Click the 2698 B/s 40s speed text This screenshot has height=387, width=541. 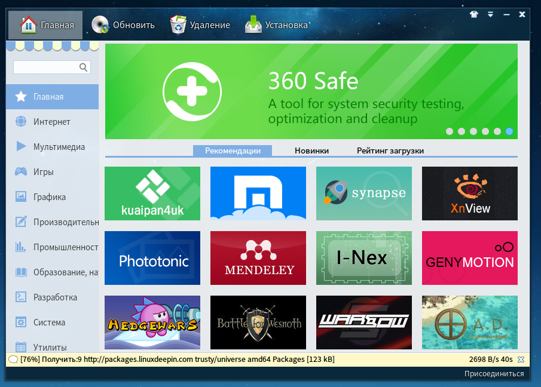pyautogui.click(x=491, y=360)
